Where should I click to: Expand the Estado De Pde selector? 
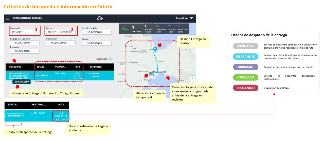coord(97,32)
